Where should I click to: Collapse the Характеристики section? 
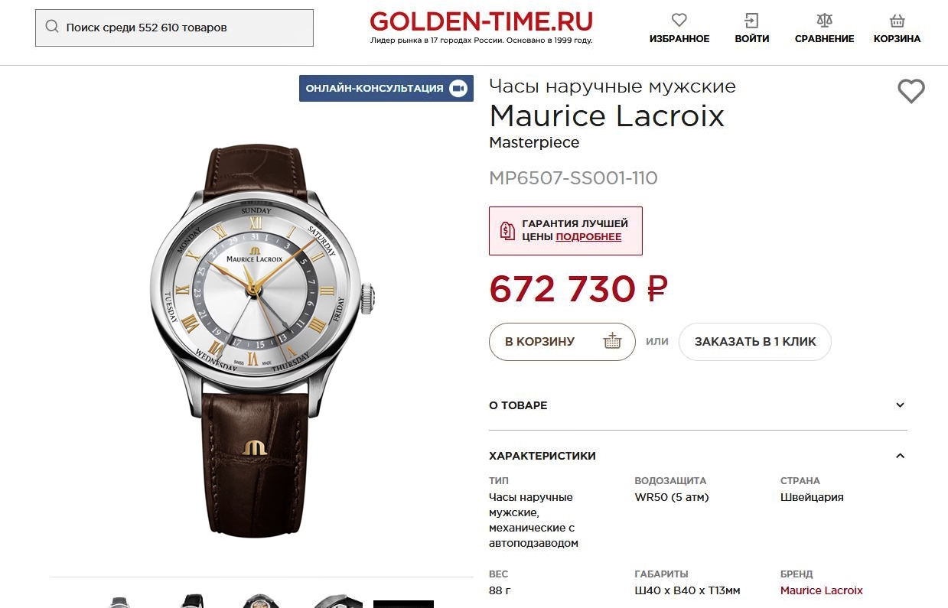(x=698, y=456)
